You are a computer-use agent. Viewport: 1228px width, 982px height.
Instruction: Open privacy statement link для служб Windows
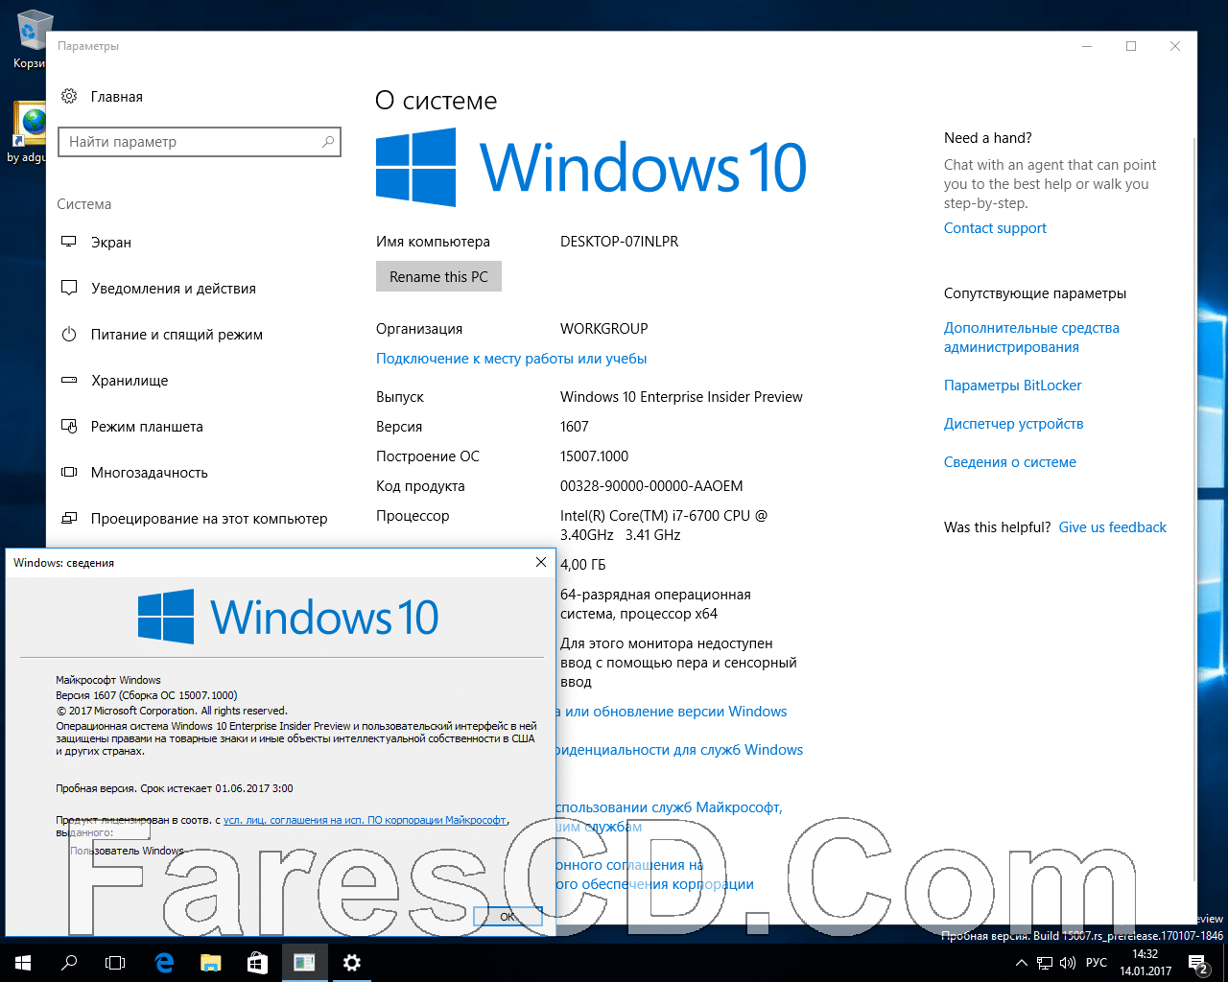tap(679, 750)
